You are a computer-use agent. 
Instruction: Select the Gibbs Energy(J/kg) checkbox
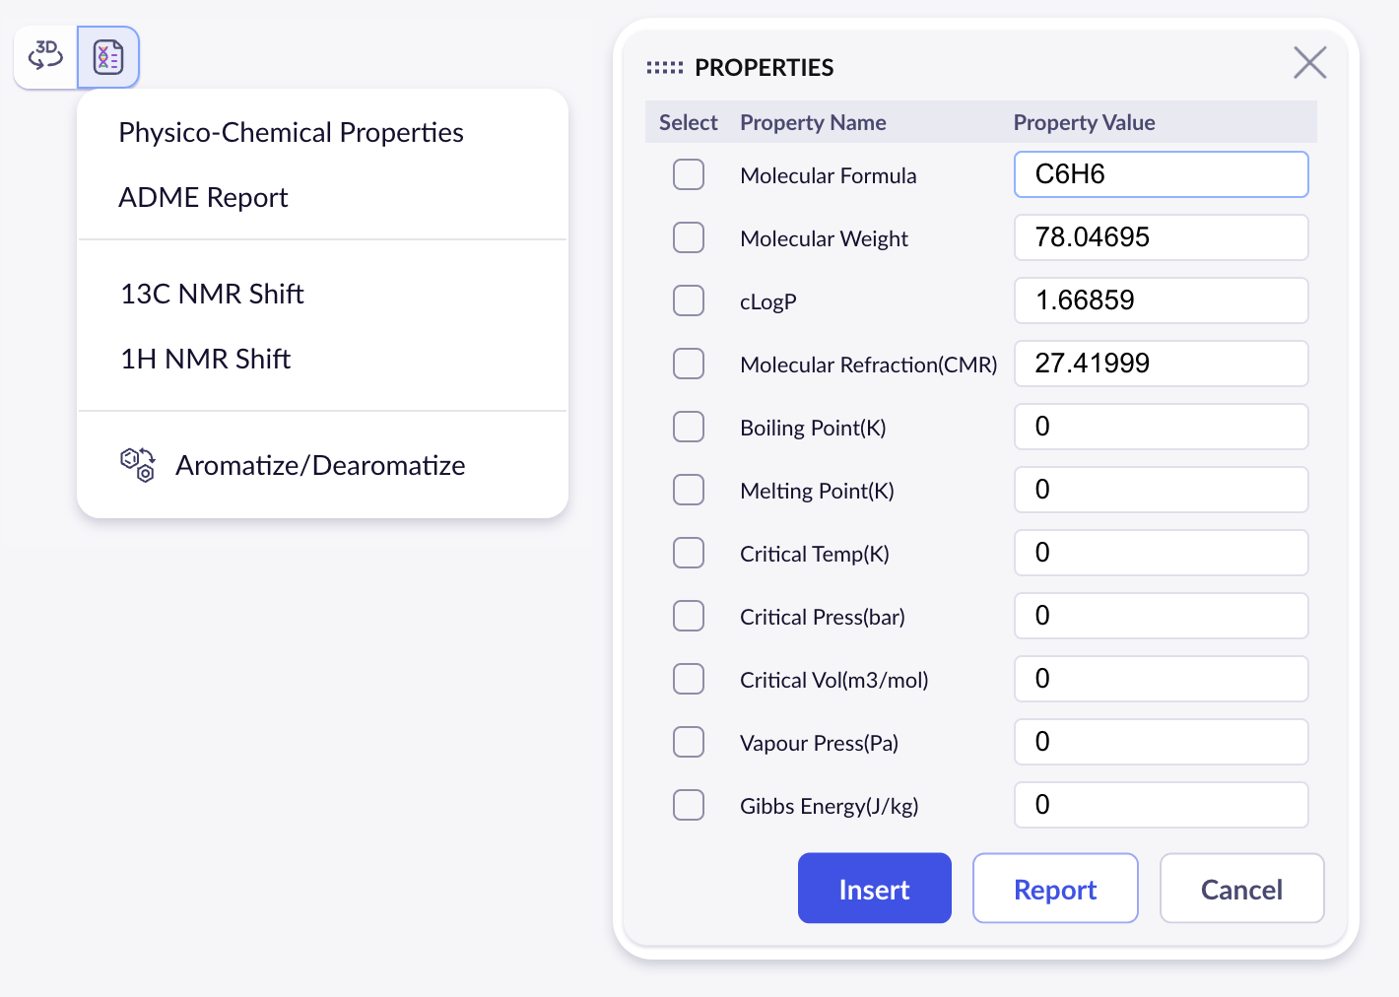point(689,805)
